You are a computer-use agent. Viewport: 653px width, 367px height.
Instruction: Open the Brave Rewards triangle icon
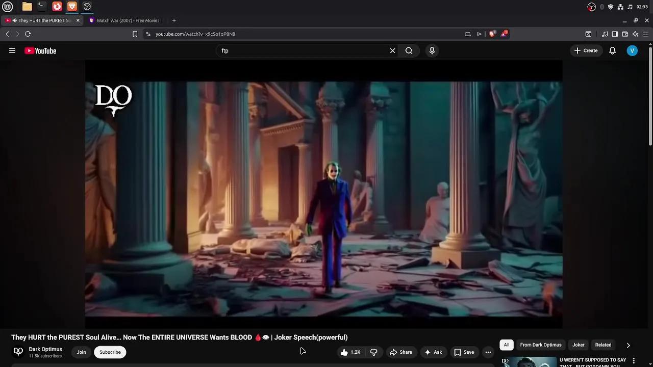(504, 34)
